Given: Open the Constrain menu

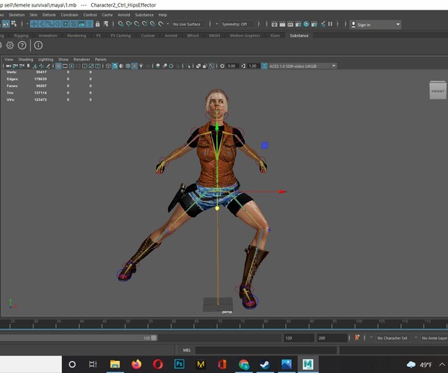Looking at the screenshot, I should click(x=69, y=15).
